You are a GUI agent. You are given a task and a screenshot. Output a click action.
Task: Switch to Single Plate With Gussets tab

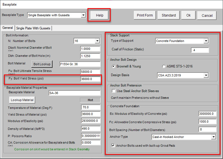pos(33,28)
